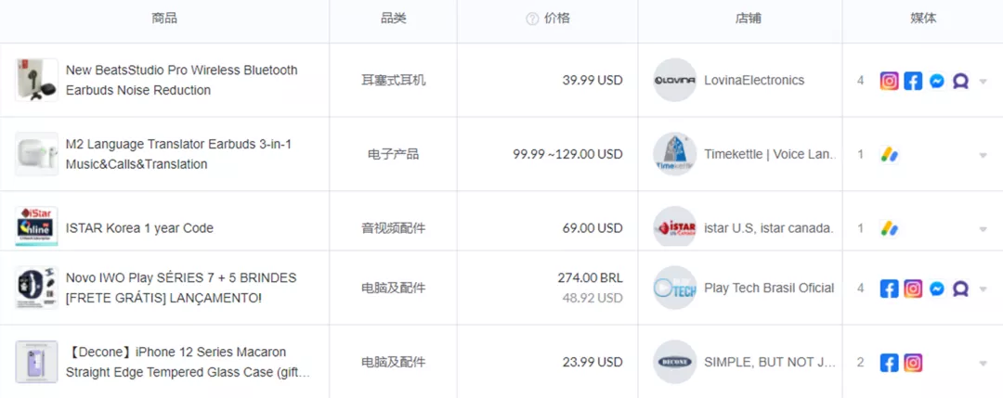
Task: Open Decone iPhone 12 Series Macaron link
Action: [188, 362]
